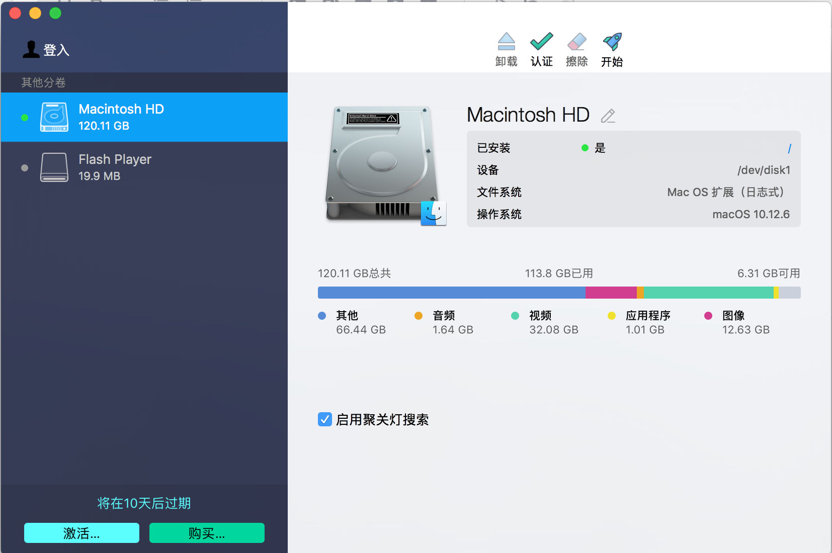Click the 1.64 GB value under 音频

coord(453,330)
